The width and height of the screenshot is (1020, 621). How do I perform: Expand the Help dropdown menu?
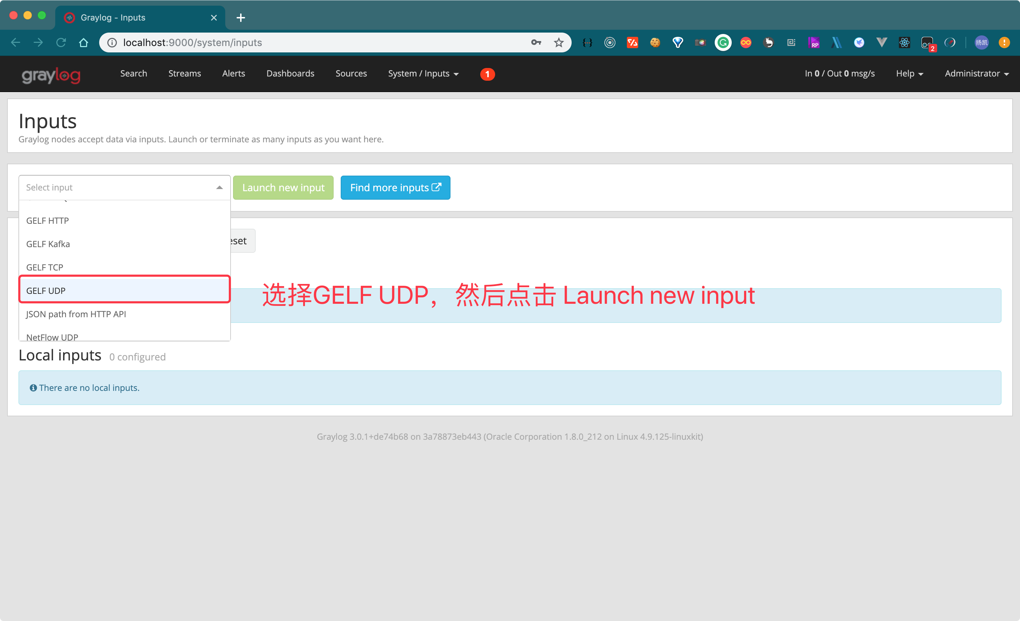(x=909, y=74)
